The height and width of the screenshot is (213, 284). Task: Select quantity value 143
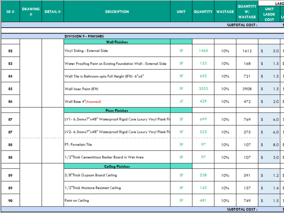click(203, 188)
